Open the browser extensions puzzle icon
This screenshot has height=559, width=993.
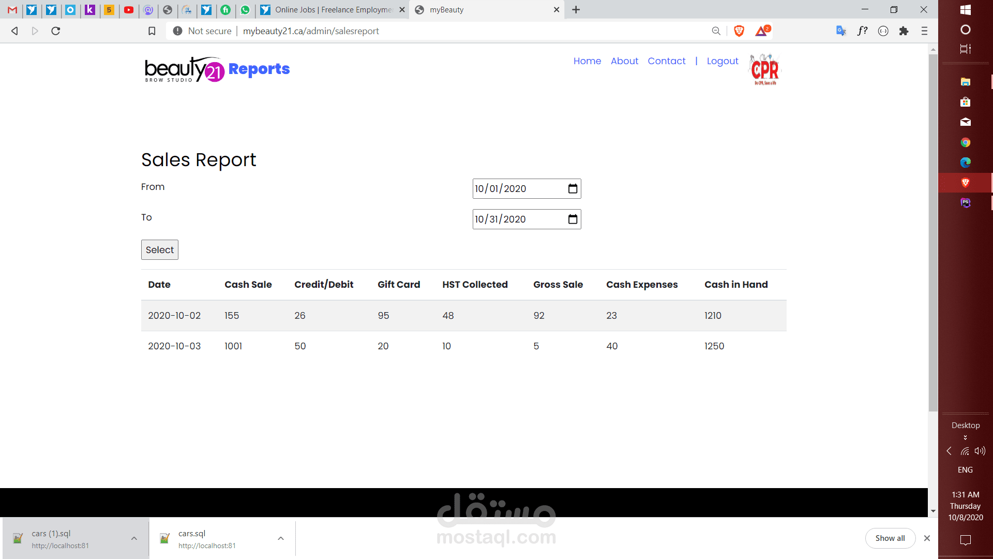pyautogui.click(x=904, y=31)
